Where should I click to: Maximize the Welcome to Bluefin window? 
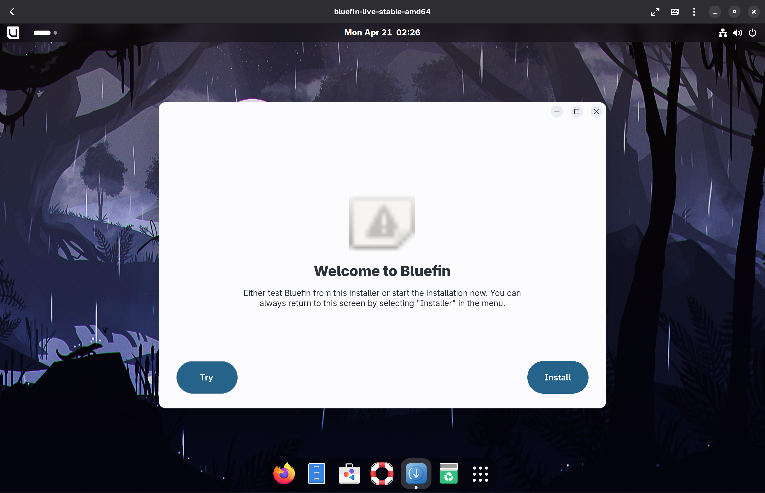click(577, 112)
